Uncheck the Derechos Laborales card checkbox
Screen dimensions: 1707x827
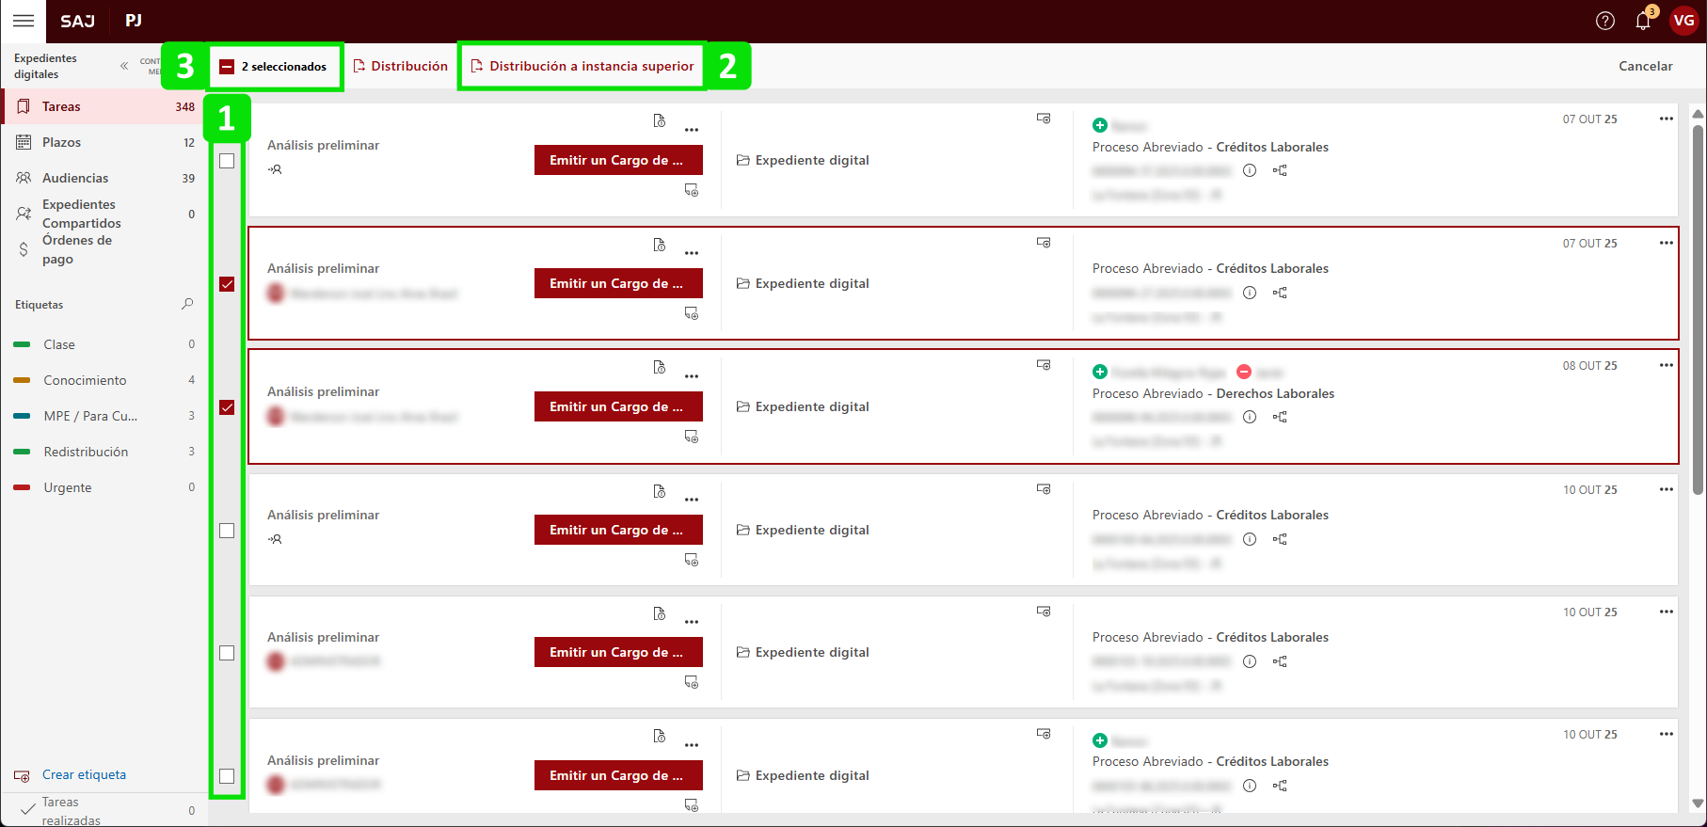tap(227, 407)
